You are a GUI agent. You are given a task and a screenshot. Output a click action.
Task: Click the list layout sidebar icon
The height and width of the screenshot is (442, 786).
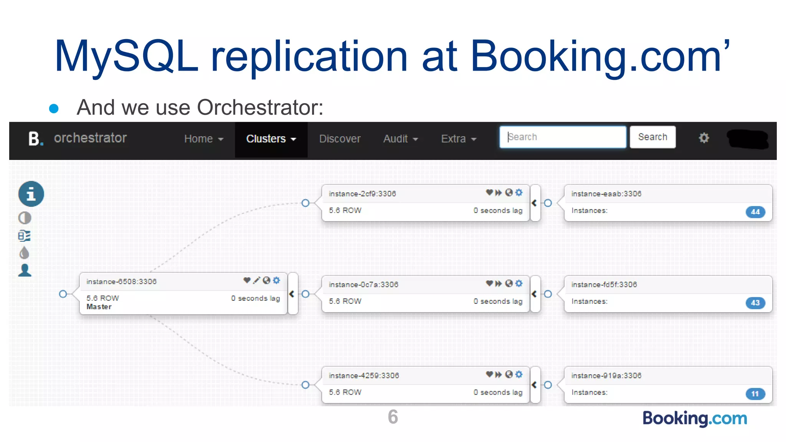tap(24, 236)
